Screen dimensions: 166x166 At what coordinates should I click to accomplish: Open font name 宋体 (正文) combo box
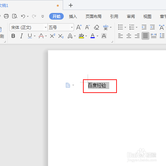29,27
